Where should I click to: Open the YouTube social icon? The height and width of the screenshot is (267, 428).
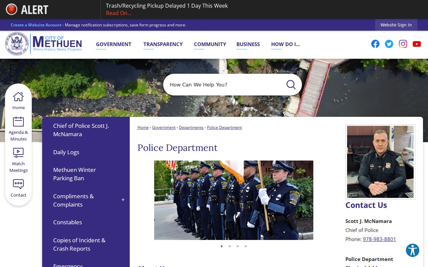click(417, 44)
